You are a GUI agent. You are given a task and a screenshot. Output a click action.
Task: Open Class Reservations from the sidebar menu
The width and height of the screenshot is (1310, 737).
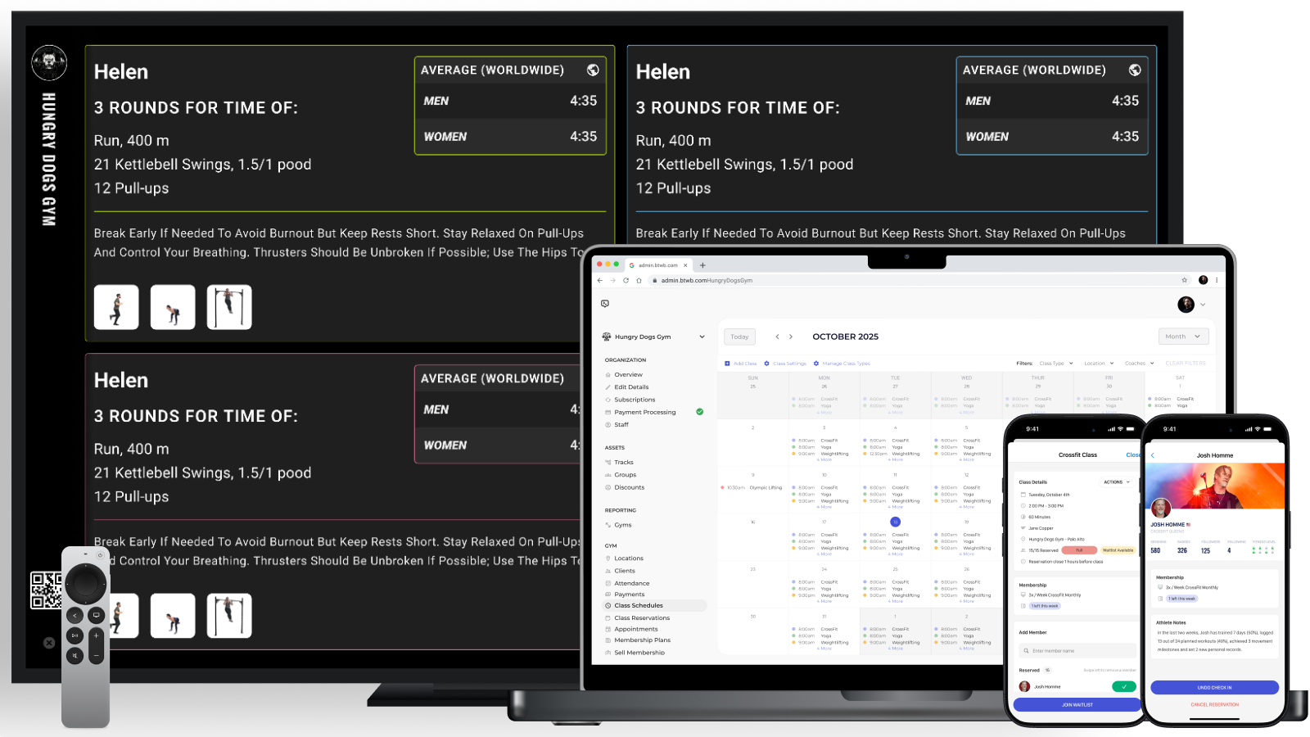click(642, 617)
